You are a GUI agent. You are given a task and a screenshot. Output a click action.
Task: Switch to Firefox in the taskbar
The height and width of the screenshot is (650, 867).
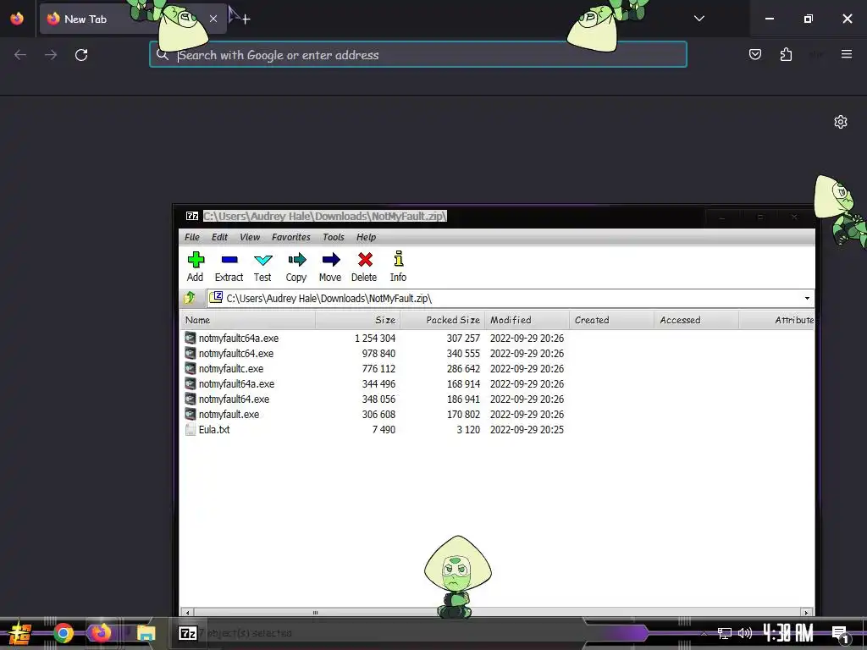click(x=102, y=633)
